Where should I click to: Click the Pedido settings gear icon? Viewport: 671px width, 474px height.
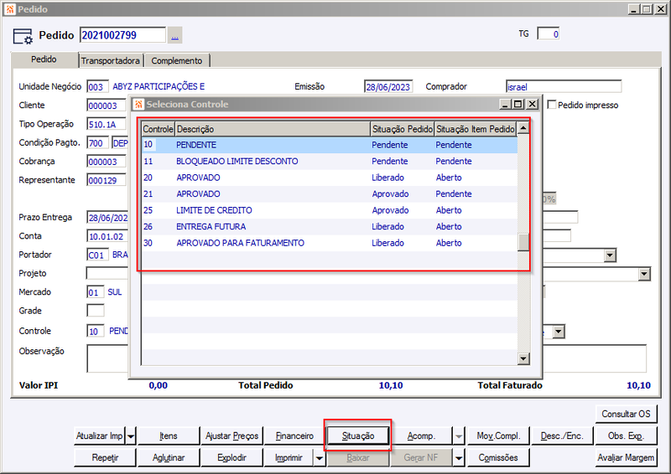pyautogui.click(x=23, y=36)
